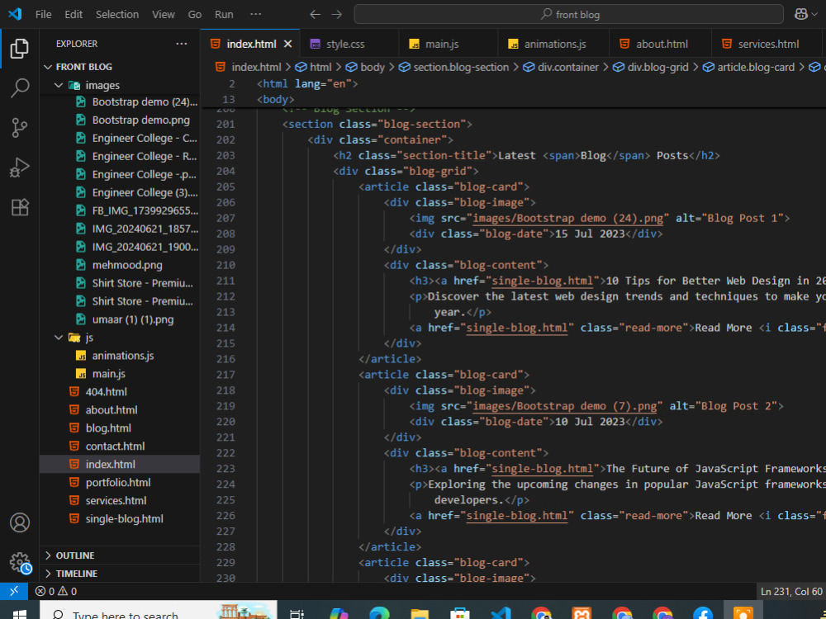The image size is (826, 619).
Task: Open Task View on the taskbar
Action: pos(297,613)
